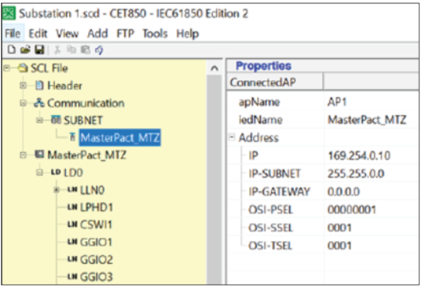Image resolution: width=424 pixels, height=288 pixels.
Task: Click the SUBNET node icon
Action: [56, 120]
